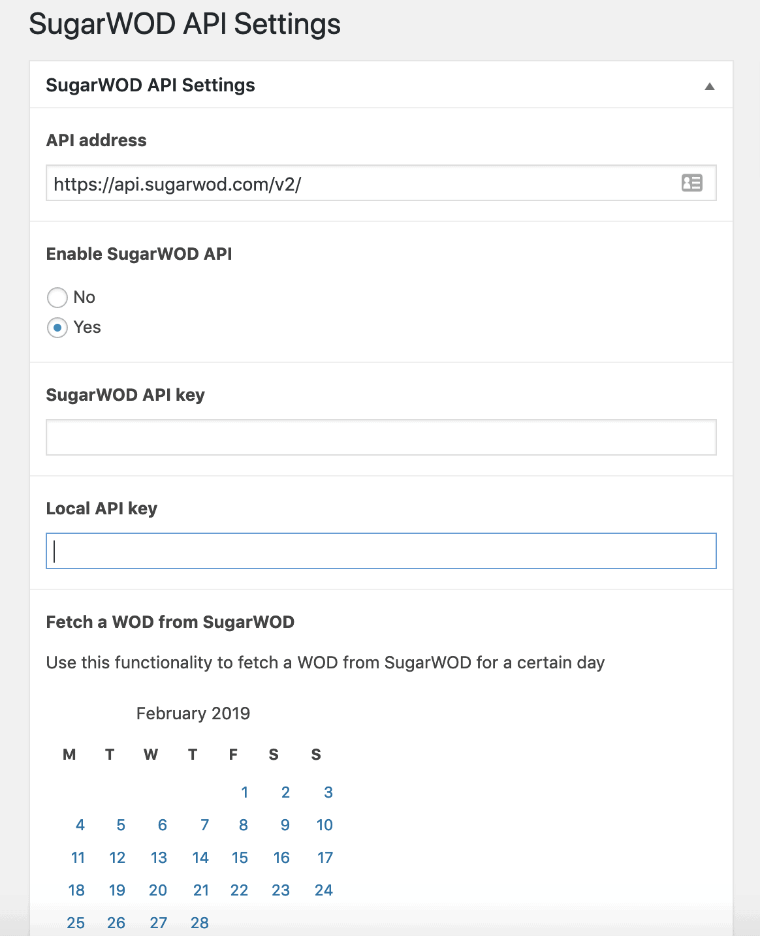Screen dimensions: 760x936
Task: Select February 16 date link
Action: [x=281, y=858]
